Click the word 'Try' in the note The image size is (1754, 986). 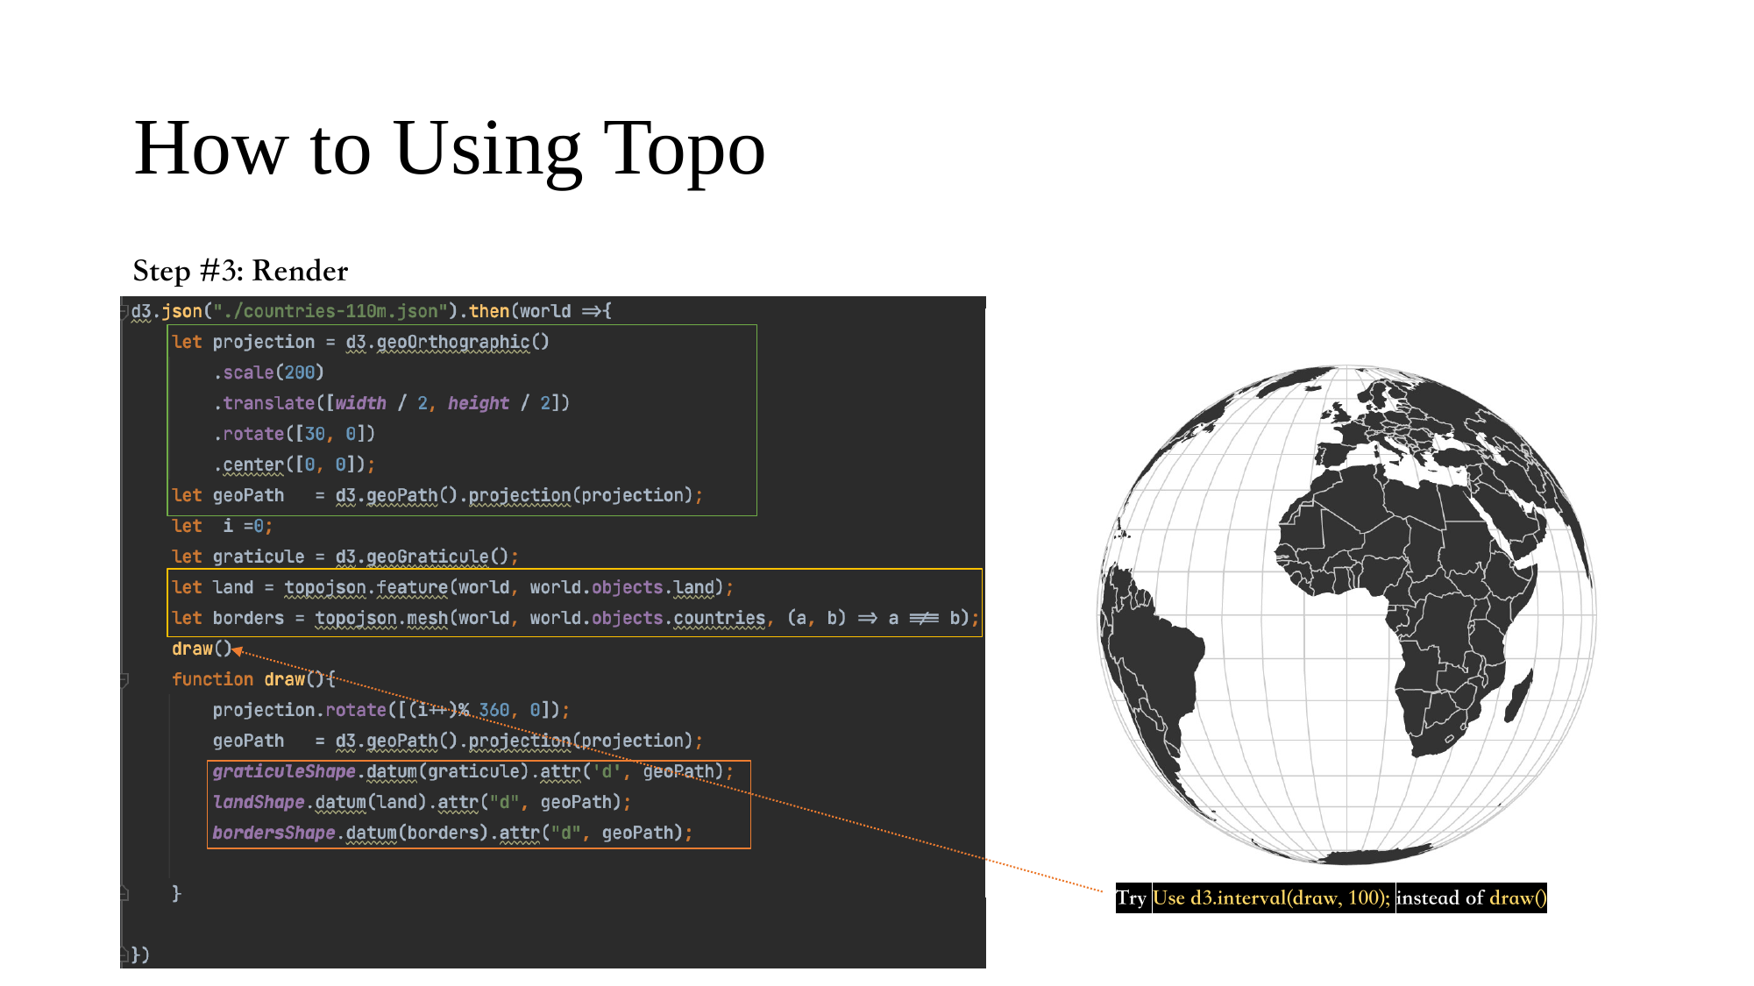pyautogui.click(x=1132, y=897)
